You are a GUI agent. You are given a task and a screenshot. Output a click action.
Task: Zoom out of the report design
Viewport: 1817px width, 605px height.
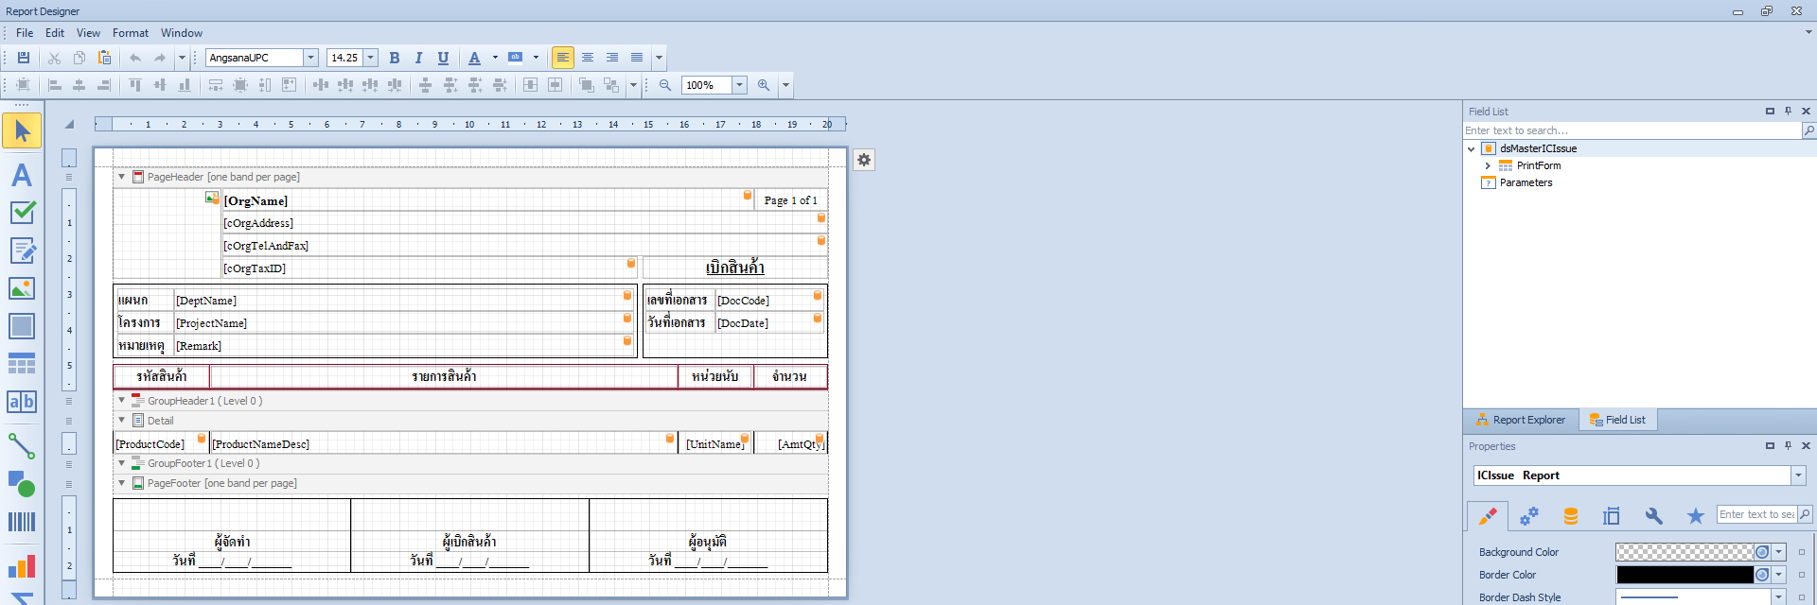tap(665, 85)
